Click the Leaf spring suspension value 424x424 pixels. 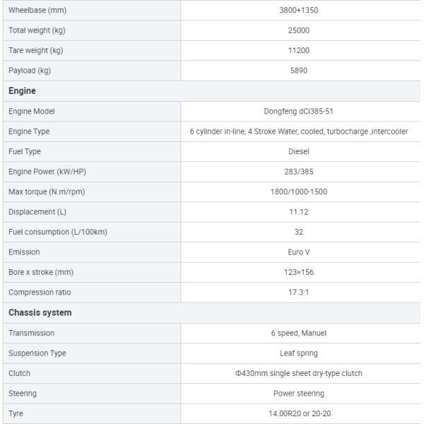pyautogui.click(x=299, y=353)
